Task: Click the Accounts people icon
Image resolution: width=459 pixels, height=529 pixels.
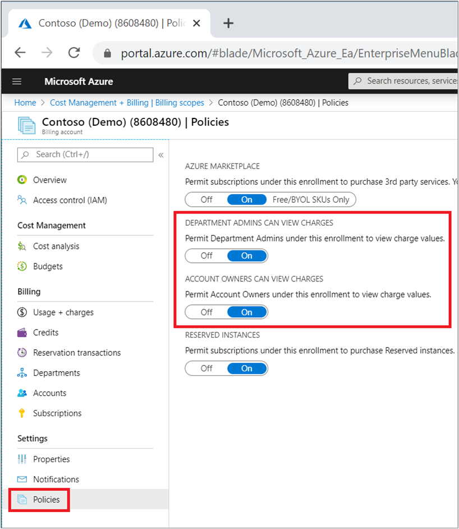Action: tap(22, 393)
